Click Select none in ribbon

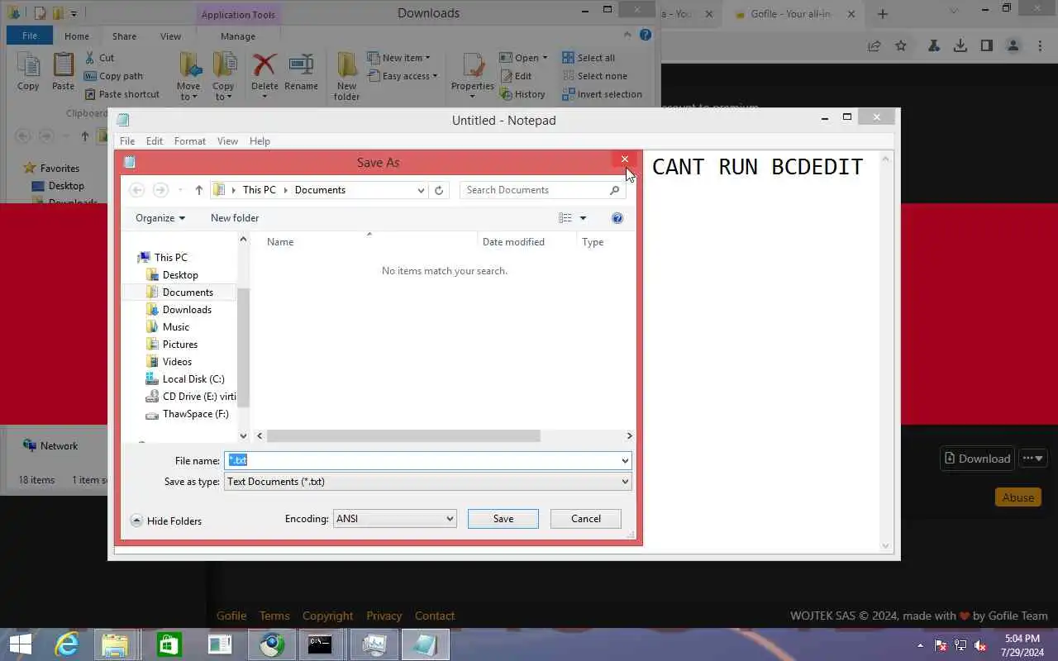[594, 76]
